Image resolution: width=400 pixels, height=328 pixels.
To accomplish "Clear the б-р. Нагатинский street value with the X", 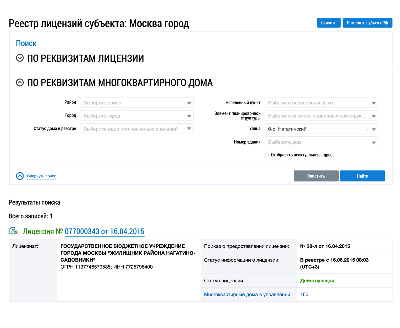I will coord(368,129).
